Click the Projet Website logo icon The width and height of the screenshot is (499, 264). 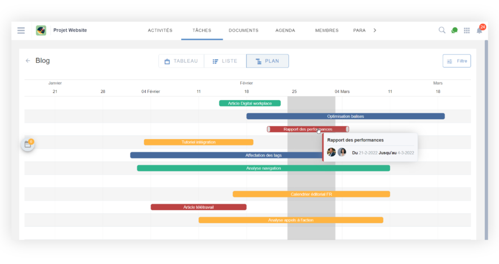[x=41, y=31]
